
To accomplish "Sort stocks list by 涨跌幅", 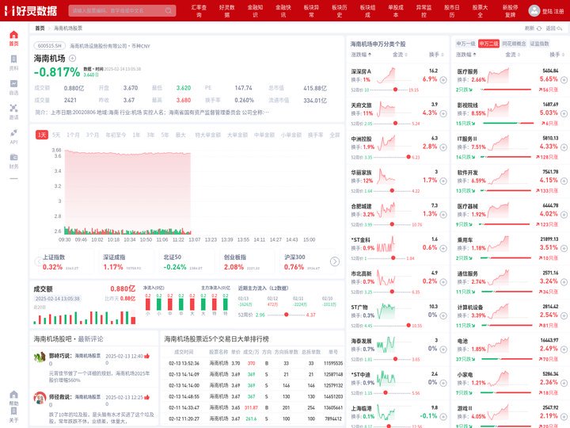I will click(x=361, y=55).
